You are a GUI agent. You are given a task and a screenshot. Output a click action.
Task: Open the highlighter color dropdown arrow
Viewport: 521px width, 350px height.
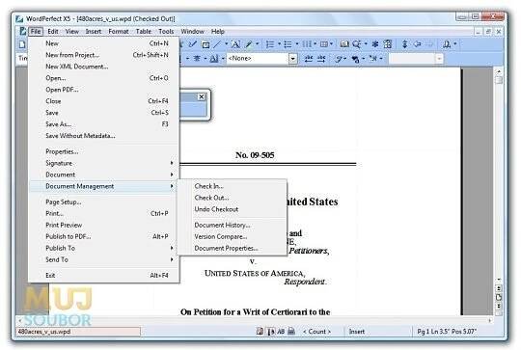click(x=258, y=43)
